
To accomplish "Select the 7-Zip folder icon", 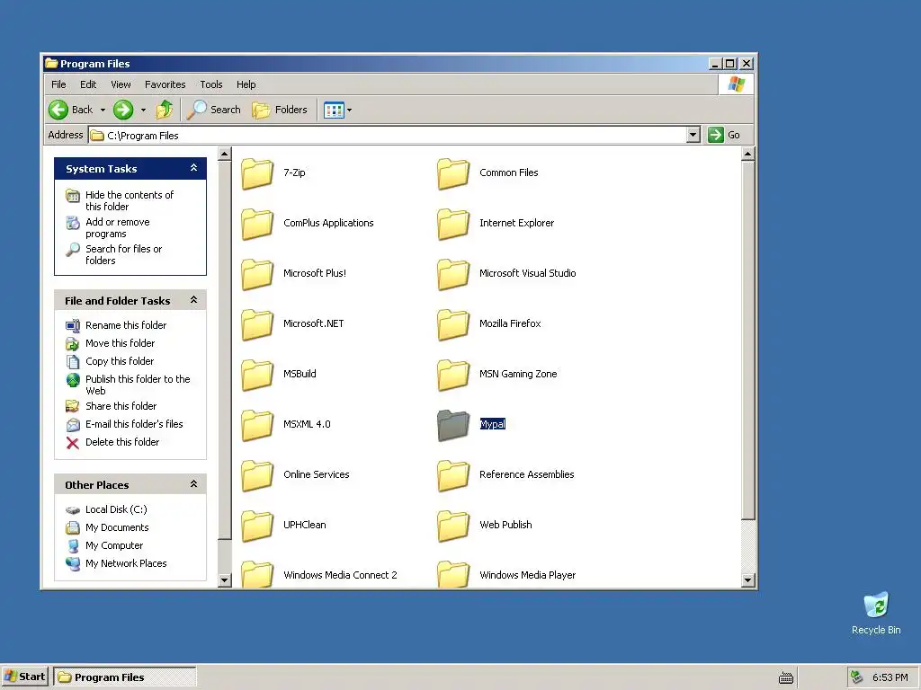I will click(x=257, y=173).
